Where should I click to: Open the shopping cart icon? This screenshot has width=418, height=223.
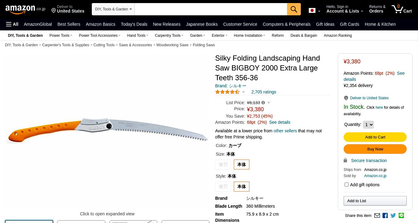tap(402, 9)
